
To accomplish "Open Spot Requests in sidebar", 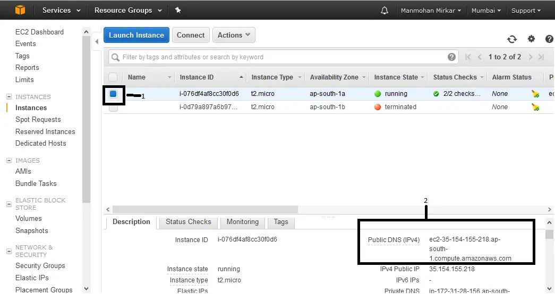I will (x=38, y=120).
